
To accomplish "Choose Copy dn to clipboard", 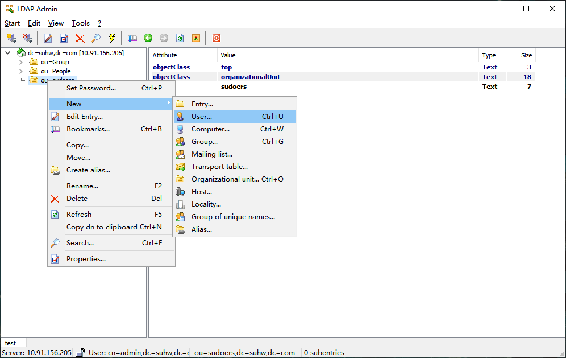I will 111,227.
